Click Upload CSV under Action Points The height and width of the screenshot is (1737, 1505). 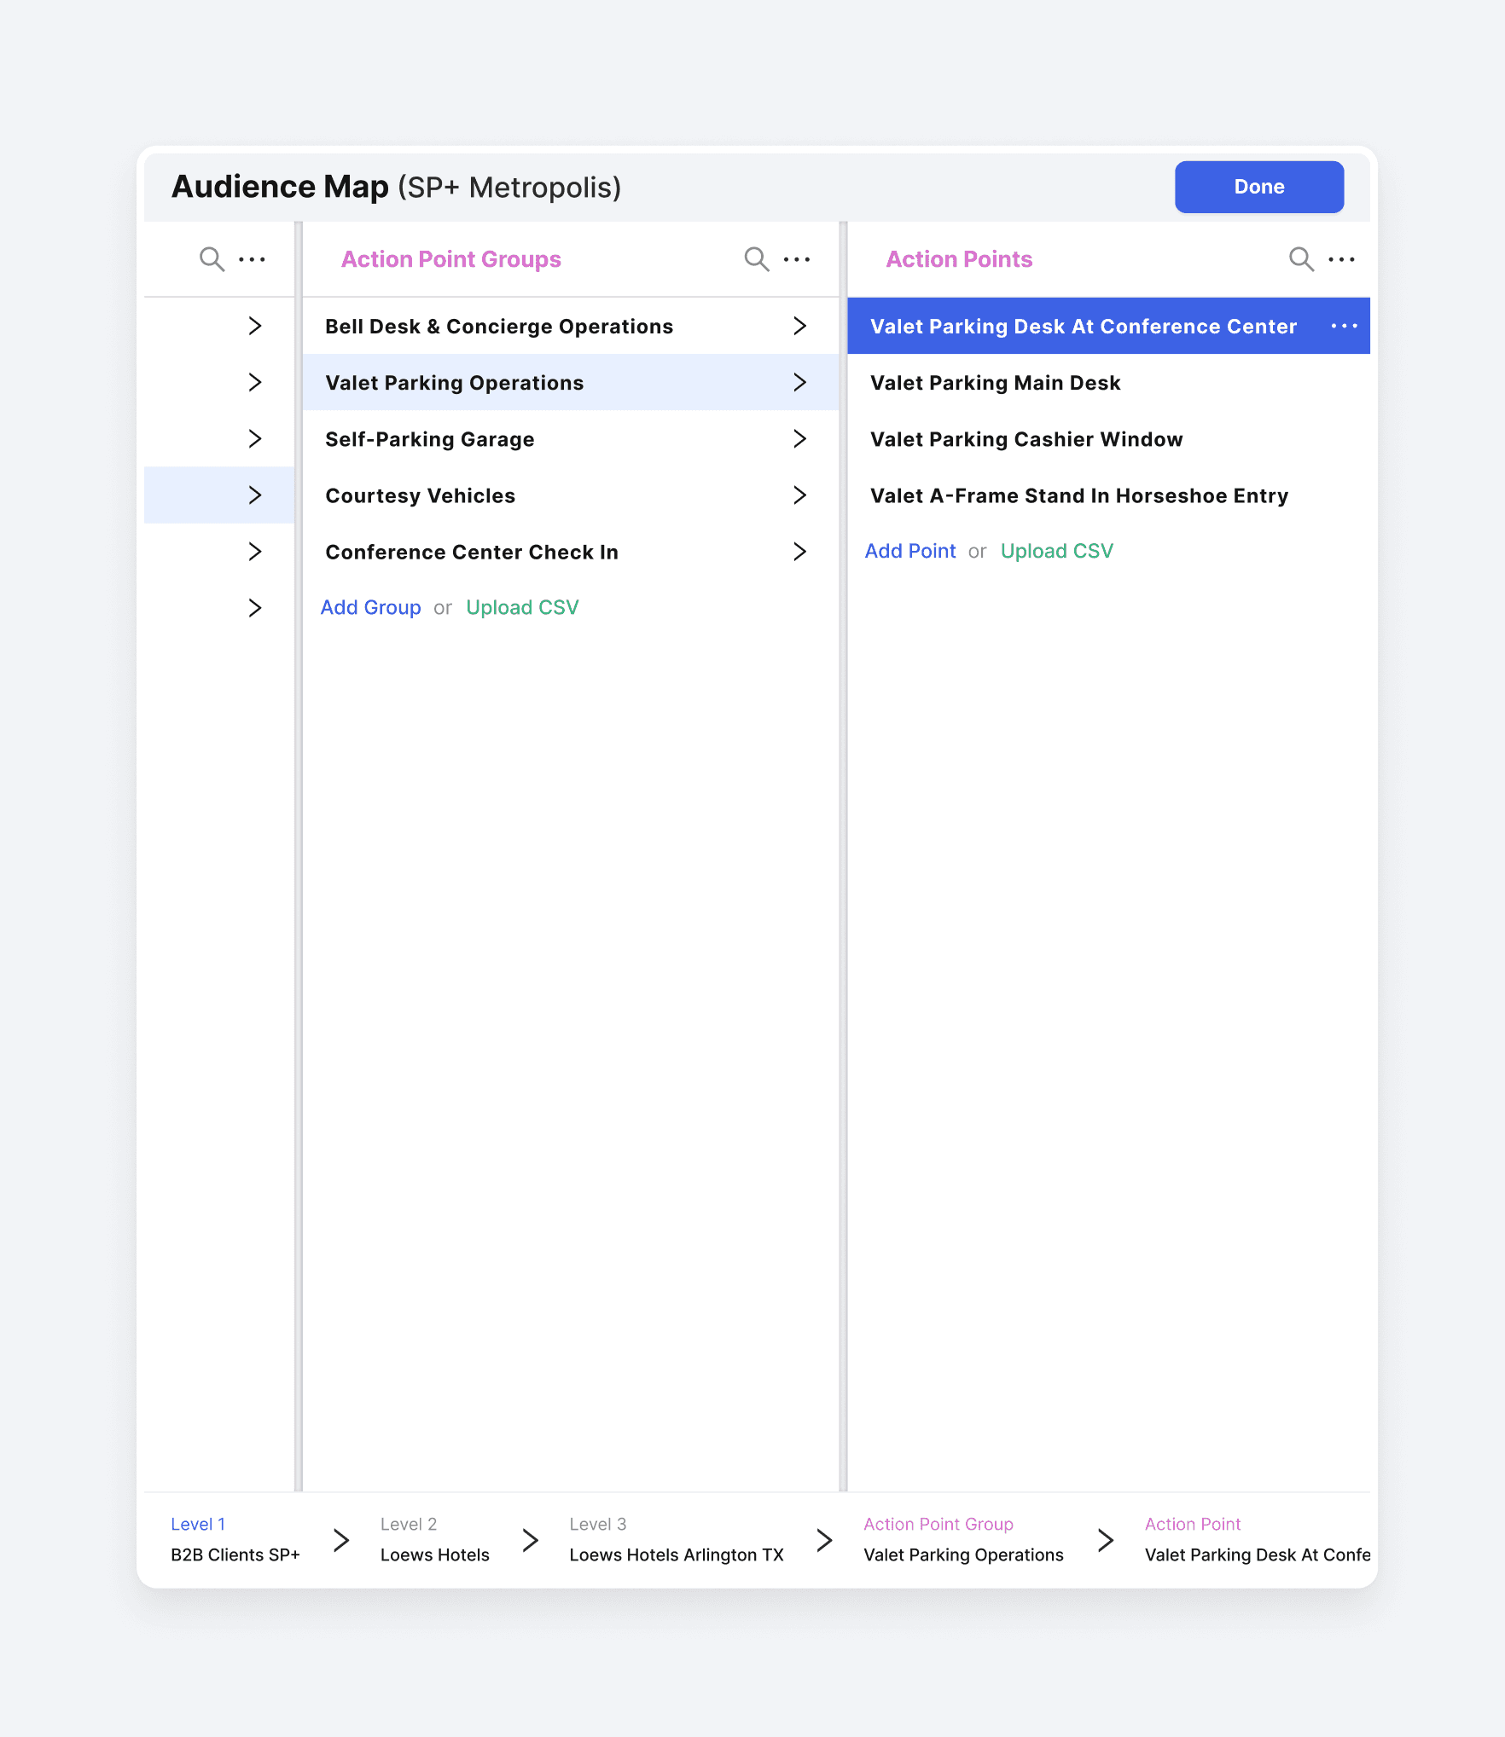[1056, 551]
